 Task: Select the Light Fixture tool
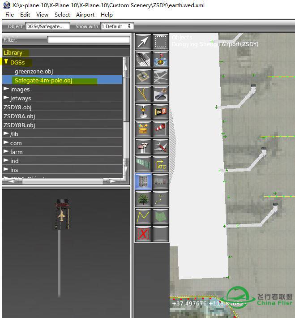143,112
